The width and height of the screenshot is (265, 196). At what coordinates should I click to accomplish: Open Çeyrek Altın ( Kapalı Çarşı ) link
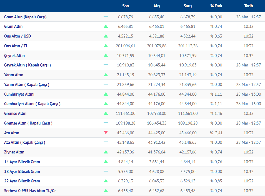pyautogui.click(x=27, y=65)
